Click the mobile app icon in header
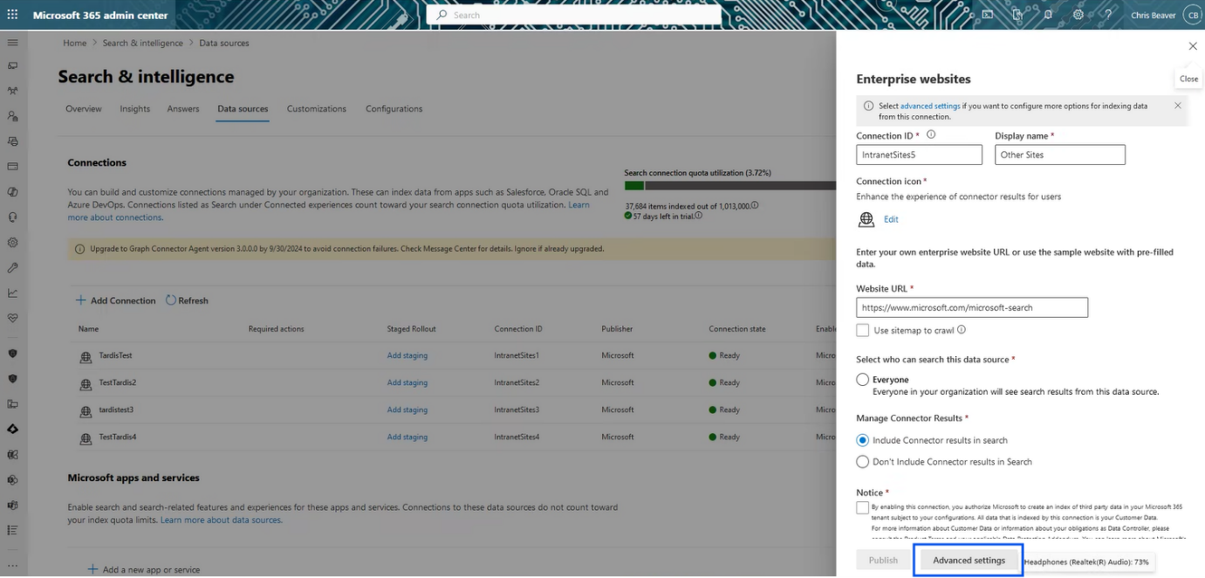This screenshot has height=578, width=1205. [1017, 15]
